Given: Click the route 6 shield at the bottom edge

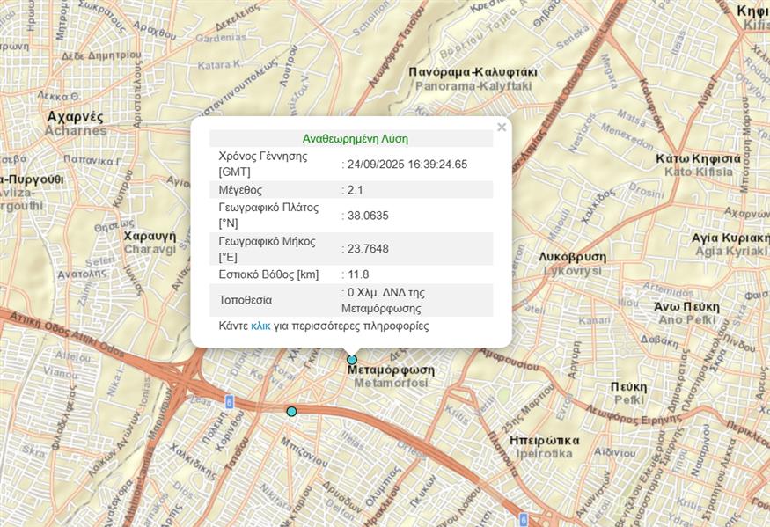Looking at the screenshot, I should click(x=523, y=518).
